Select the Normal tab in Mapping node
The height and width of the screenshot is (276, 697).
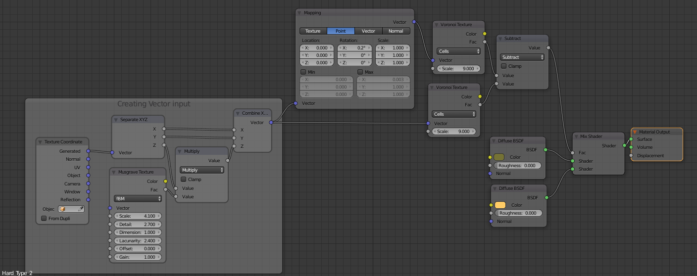396,31
